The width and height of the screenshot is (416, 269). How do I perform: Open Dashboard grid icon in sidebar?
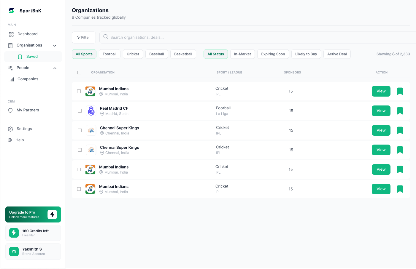point(11,34)
